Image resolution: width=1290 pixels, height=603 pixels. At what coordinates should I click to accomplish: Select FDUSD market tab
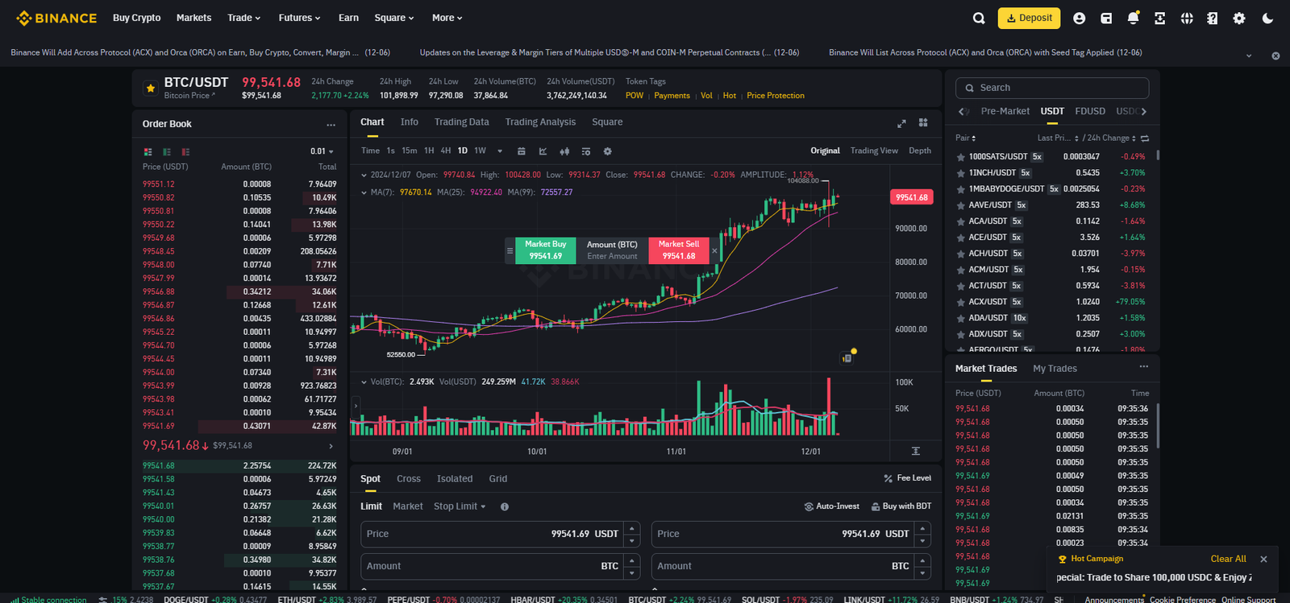[x=1090, y=111]
